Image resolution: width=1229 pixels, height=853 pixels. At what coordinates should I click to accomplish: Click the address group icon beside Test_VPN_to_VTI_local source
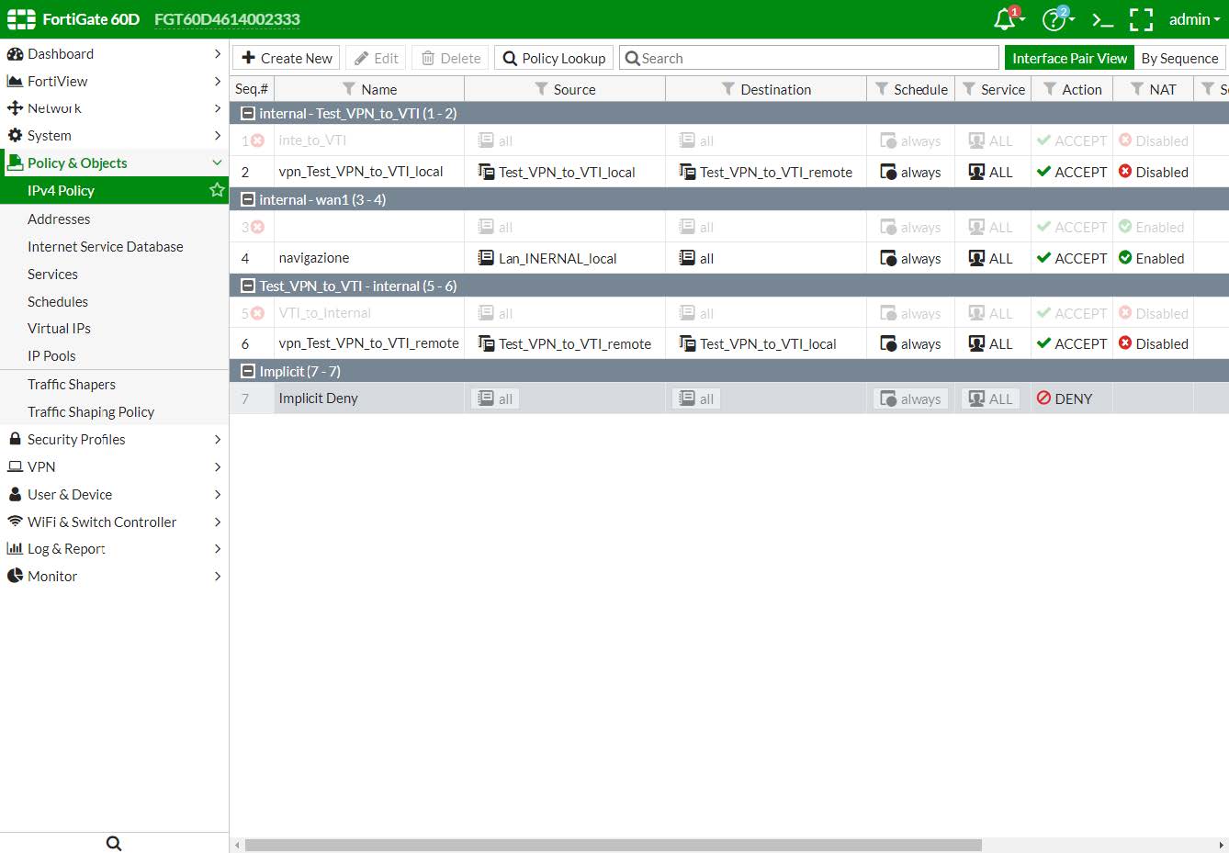click(486, 172)
